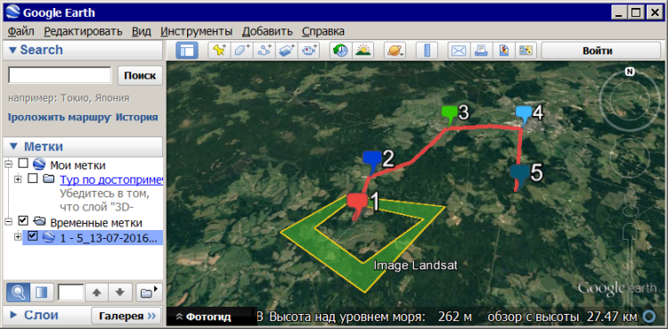
Task: Uncheck the Временные метки checkbox
Action: tap(24, 221)
